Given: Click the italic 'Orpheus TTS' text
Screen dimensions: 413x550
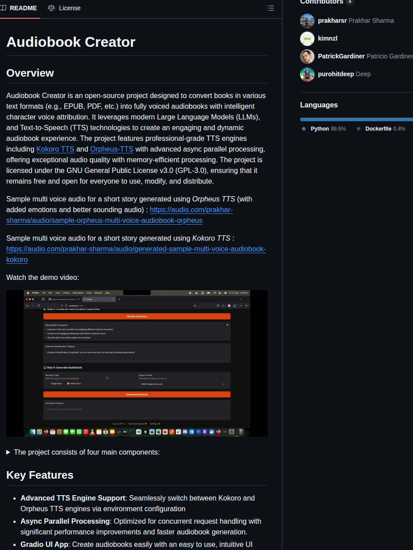Looking at the screenshot, I should pos(214,199).
